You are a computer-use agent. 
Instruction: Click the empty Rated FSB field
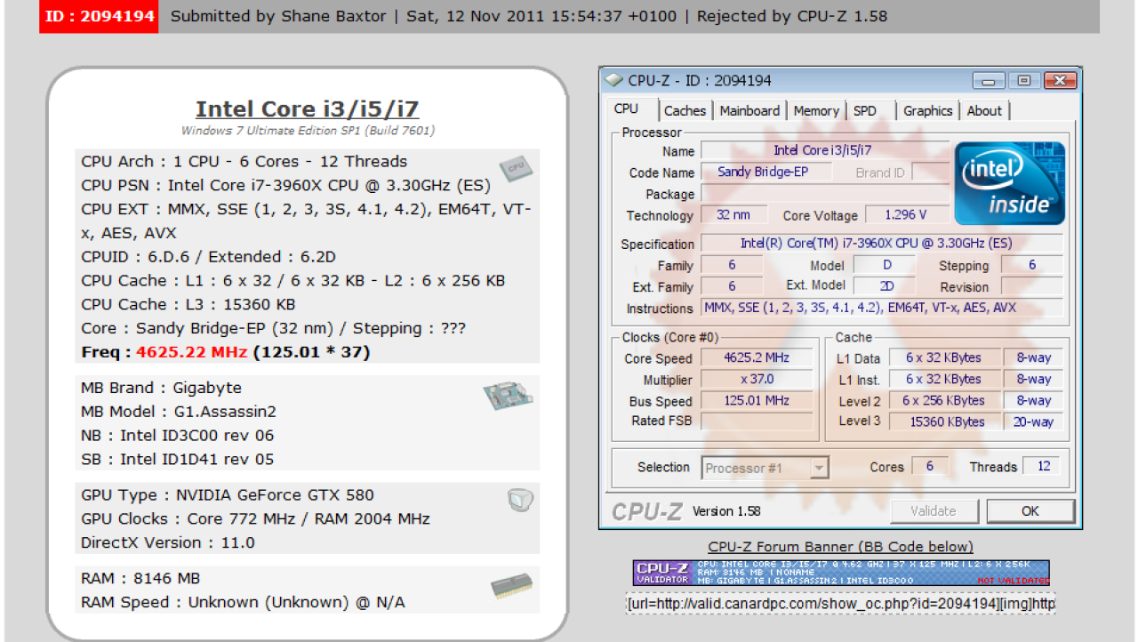tap(757, 421)
